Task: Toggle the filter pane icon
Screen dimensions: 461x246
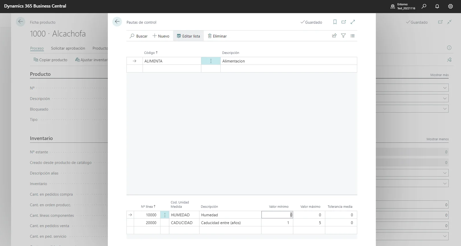Action: [343, 36]
